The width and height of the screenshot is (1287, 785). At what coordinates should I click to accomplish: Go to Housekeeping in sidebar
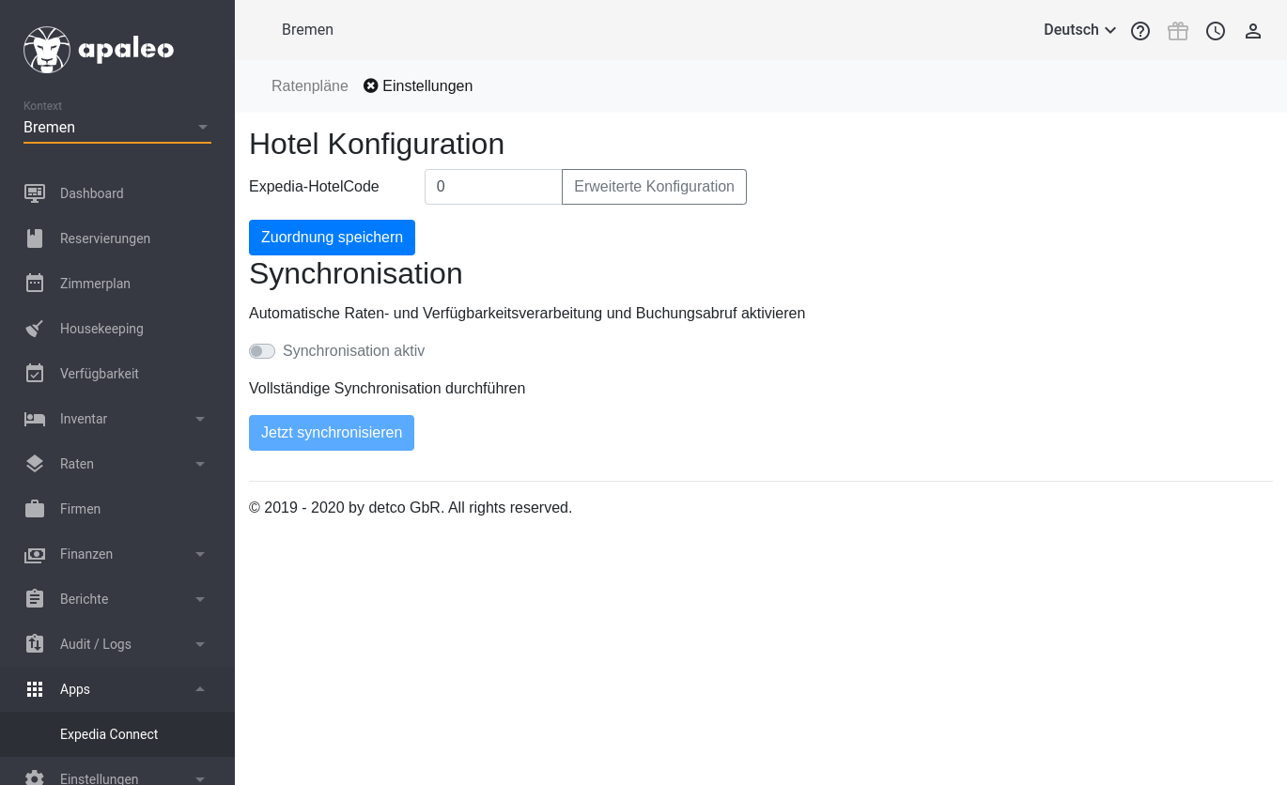101,329
